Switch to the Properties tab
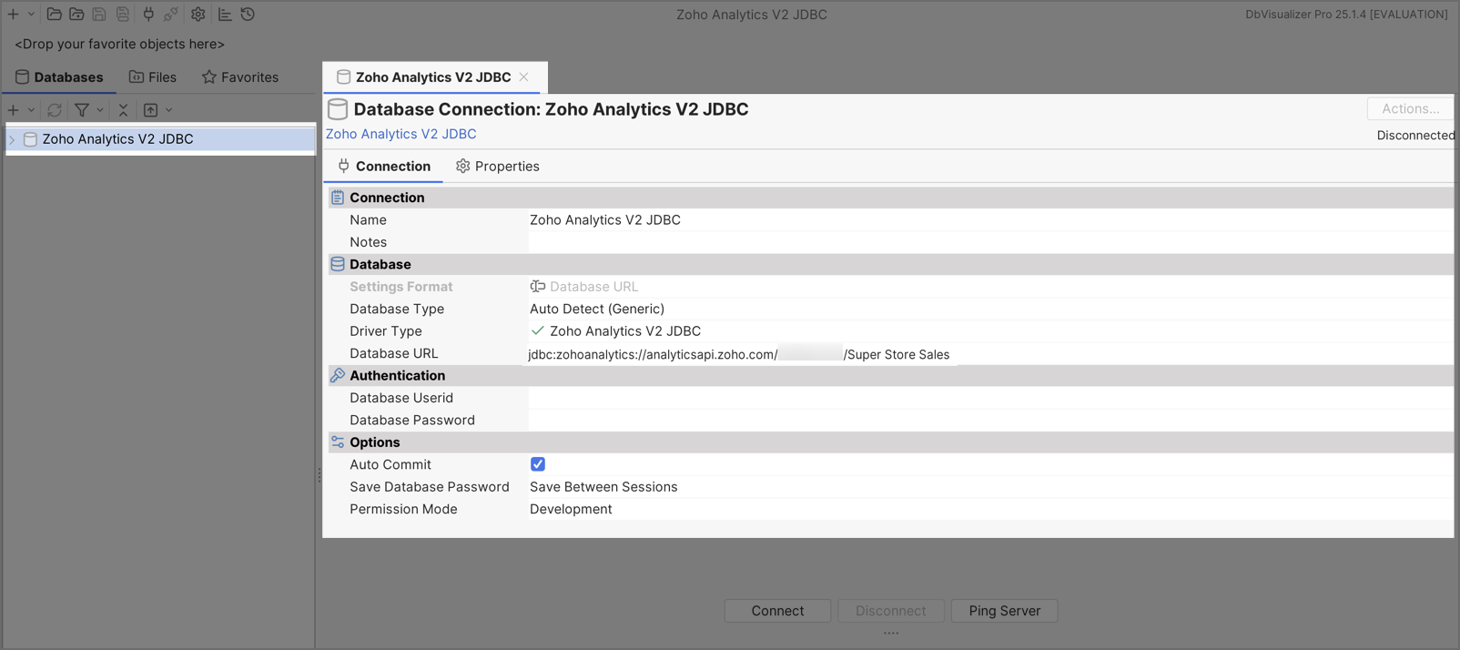 coord(497,167)
